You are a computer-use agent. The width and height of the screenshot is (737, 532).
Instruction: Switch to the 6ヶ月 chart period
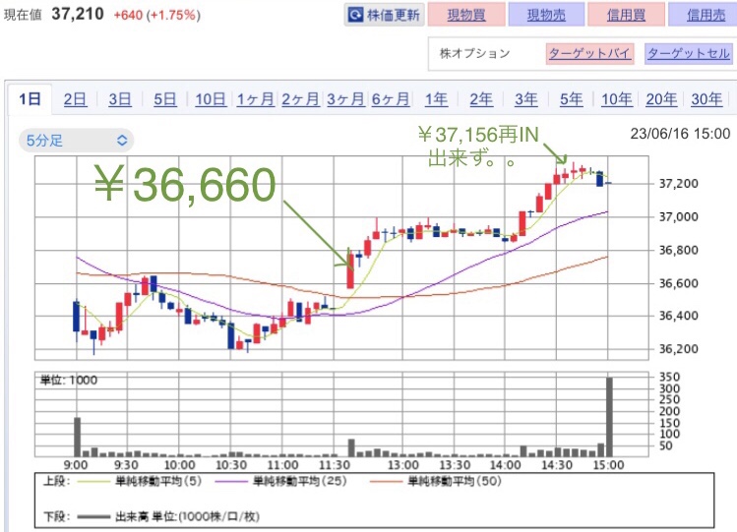pyautogui.click(x=391, y=99)
